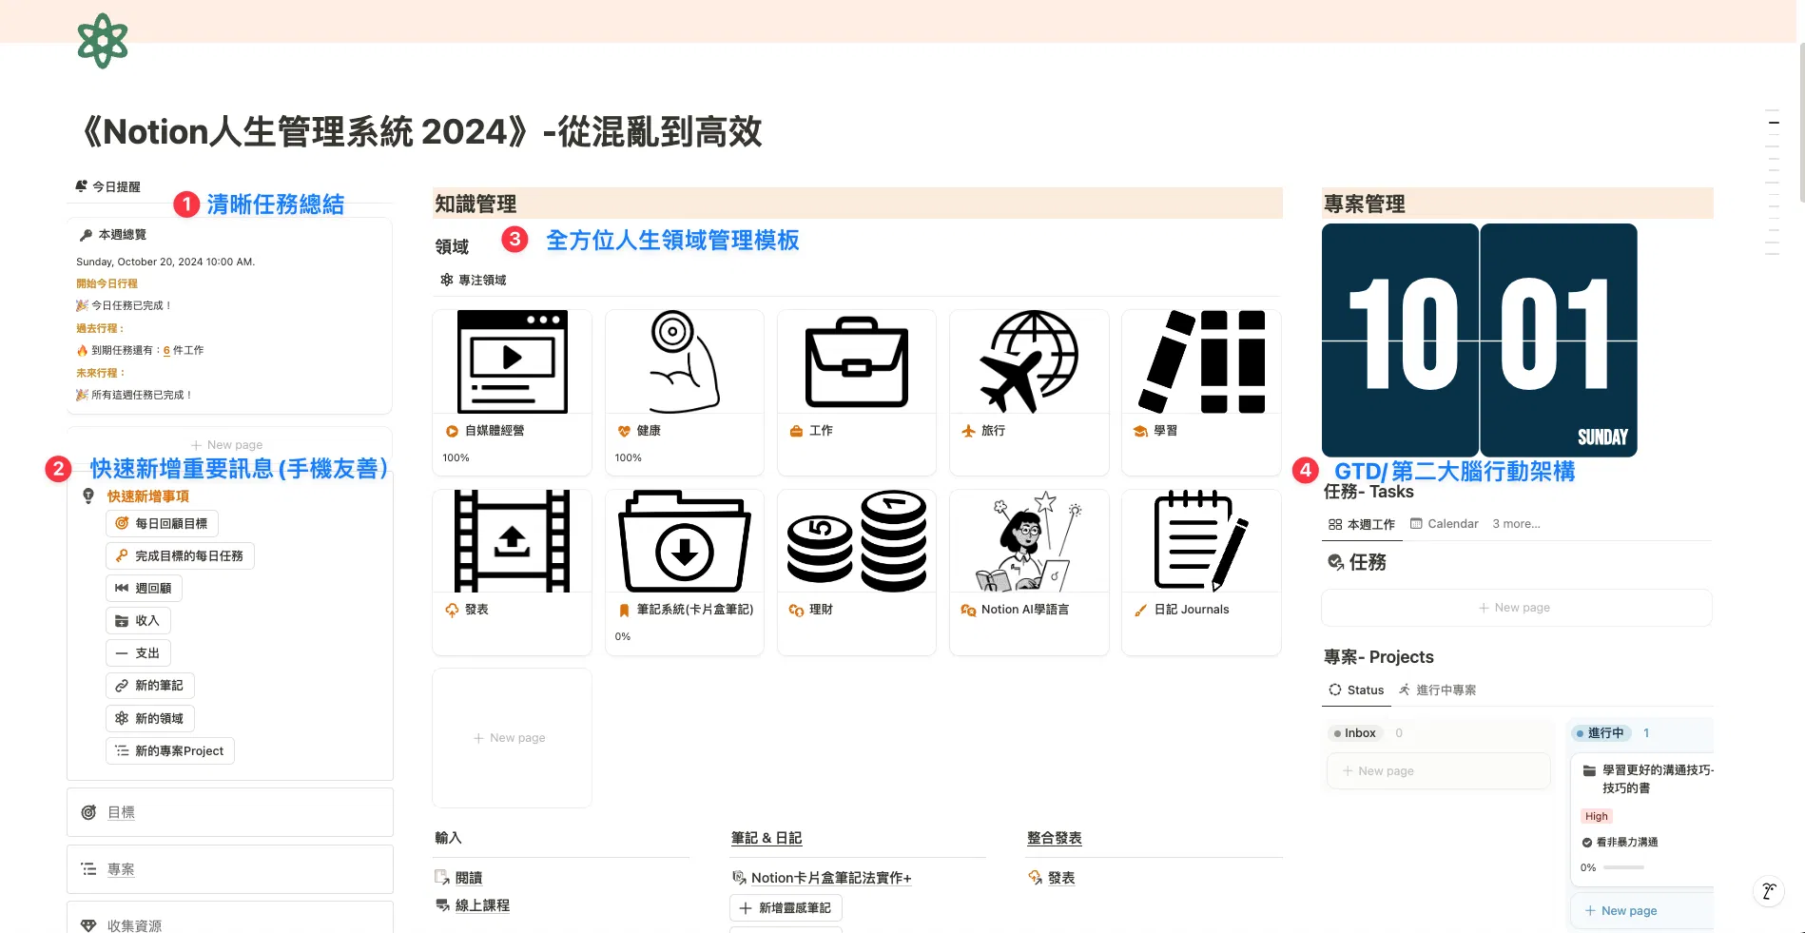1805x933 pixels.
Task: Click the Notion AI assistant face button
Action: click(1769, 891)
